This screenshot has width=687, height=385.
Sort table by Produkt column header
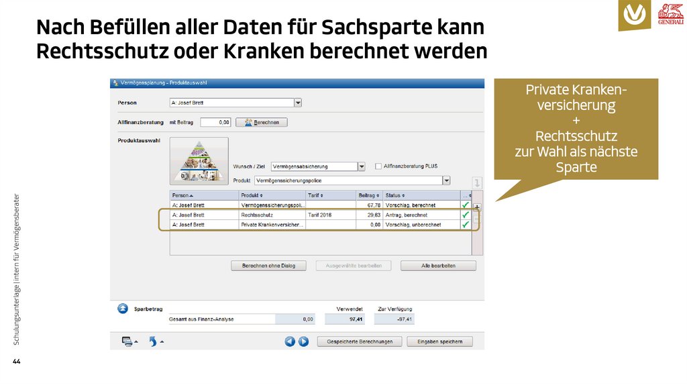pyautogui.click(x=272, y=195)
